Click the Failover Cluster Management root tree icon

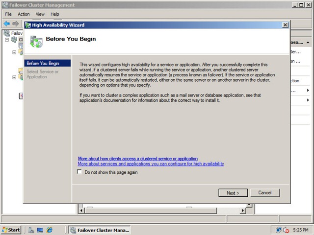coord(6,33)
